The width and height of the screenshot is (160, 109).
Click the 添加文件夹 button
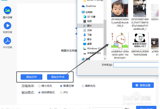pos(58,77)
